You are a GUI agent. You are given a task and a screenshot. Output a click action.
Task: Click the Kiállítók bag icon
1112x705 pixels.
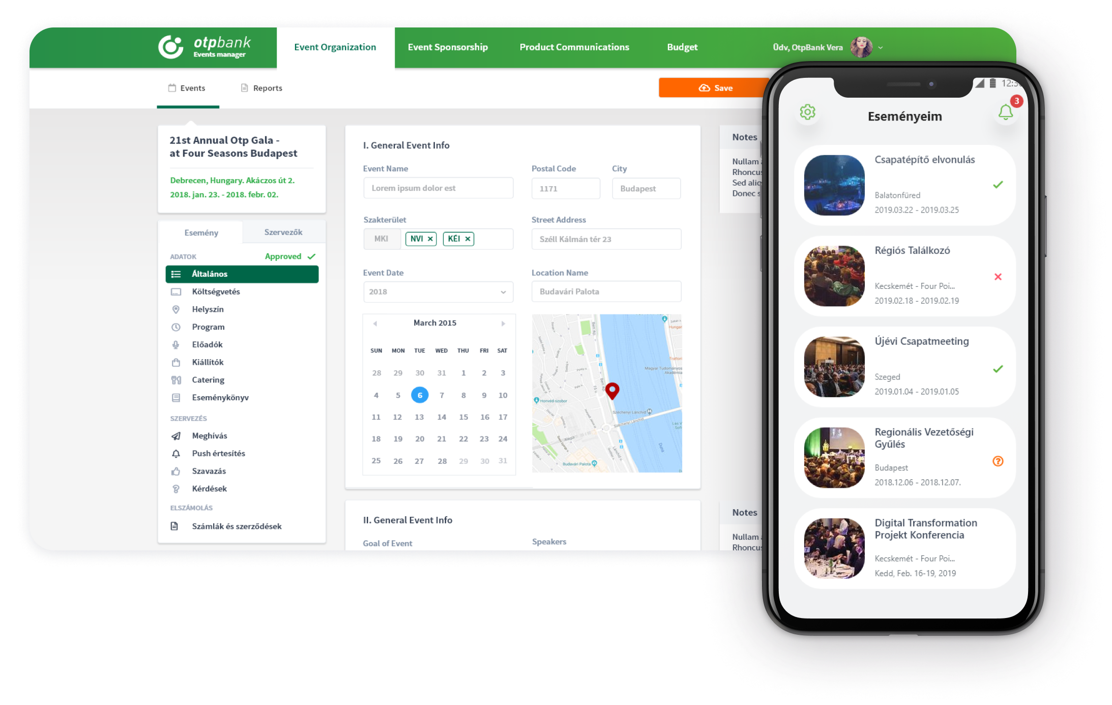(176, 362)
